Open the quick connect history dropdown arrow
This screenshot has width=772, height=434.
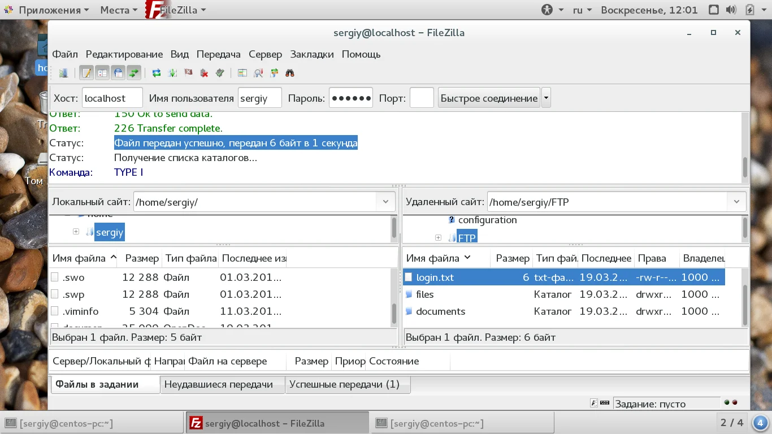coord(546,98)
